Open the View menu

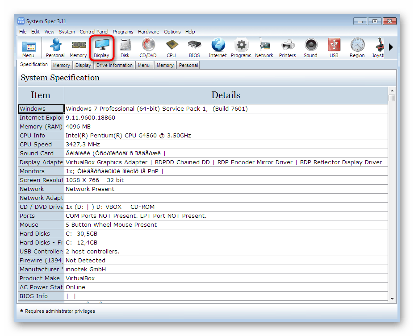pos(49,32)
